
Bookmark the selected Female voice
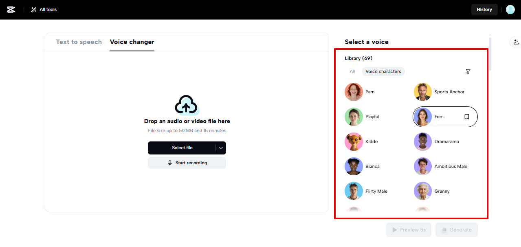pyautogui.click(x=466, y=117)
